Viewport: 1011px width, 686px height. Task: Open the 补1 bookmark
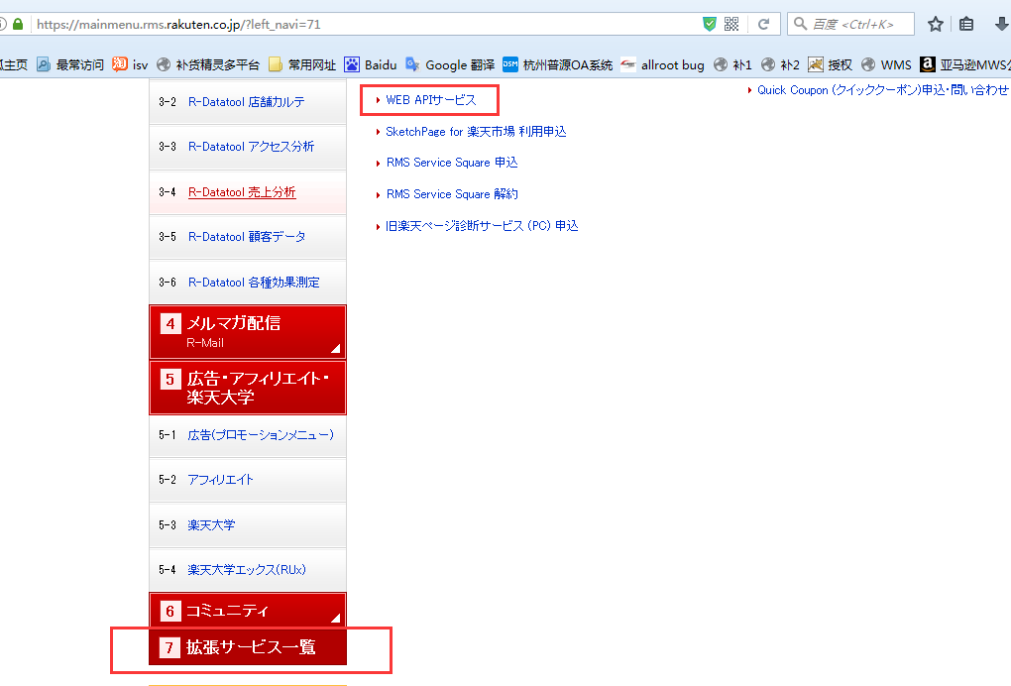[x=733, y=64]
